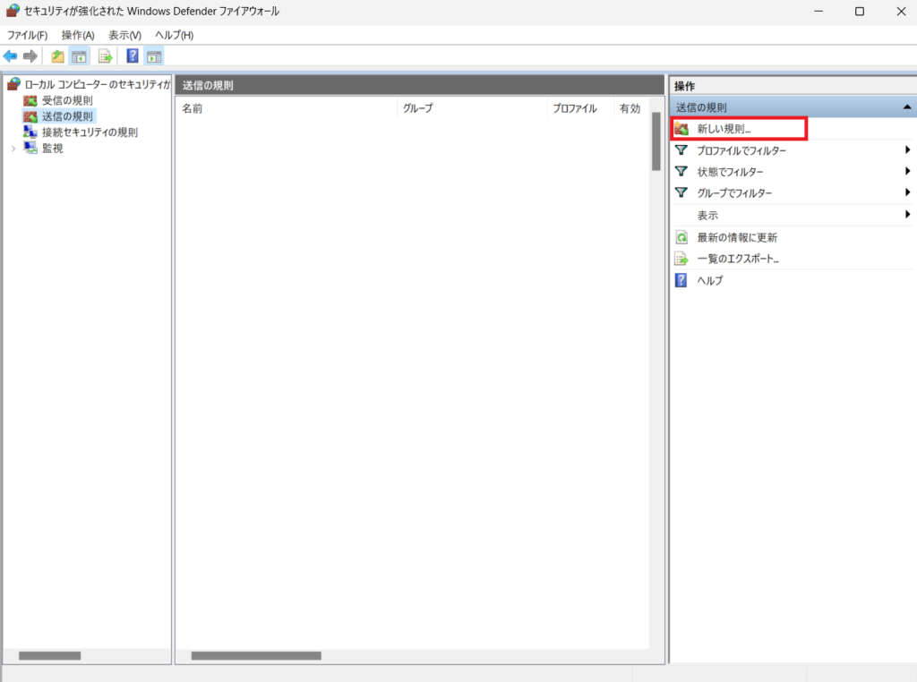Open help from the toolbar question mark icon
The width and height of the screenshot is (917, 682).
click(x=133, y=56)
